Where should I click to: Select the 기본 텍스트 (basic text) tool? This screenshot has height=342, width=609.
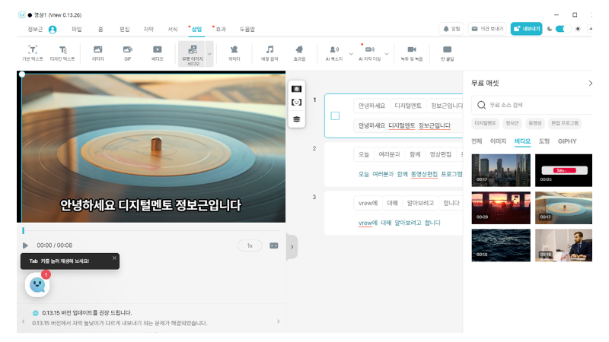coord(33,52)
